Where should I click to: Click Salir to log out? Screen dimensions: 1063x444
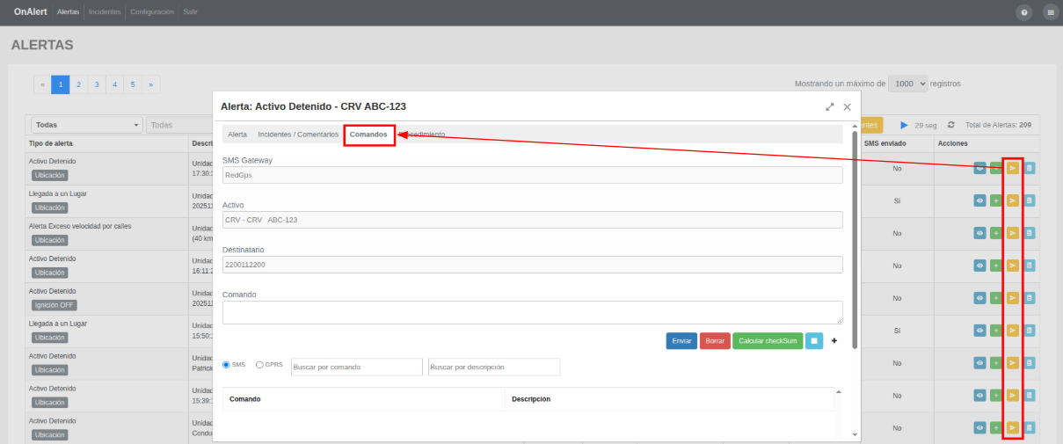190,12
